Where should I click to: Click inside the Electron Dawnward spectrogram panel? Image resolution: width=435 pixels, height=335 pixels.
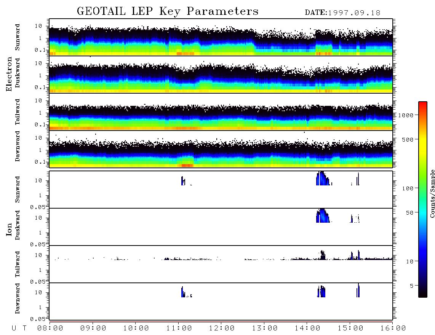(x=221, y=149)
